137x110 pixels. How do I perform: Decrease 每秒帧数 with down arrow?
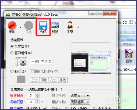coord(38,97)
